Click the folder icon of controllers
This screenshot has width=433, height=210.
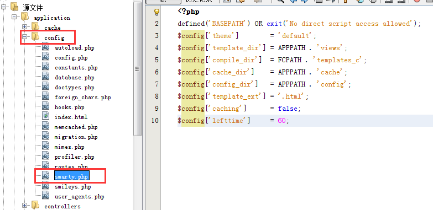point(35,206)
